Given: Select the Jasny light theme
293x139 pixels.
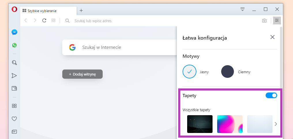Looking at the screenshot, I should pos(189,72).
